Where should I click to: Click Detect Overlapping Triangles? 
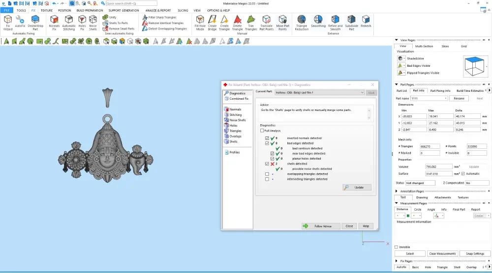pyautogui.click(x=164, y=28)
